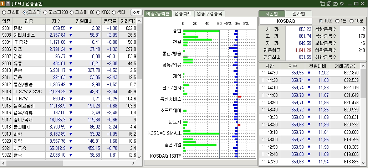The width and height of the screenshot is (368, 168).
Task: Select the IT 종합 sector row
Action: tap(68, 42)
